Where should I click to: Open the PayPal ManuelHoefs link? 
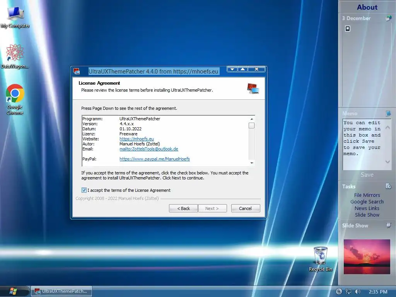tap(155, 159)
